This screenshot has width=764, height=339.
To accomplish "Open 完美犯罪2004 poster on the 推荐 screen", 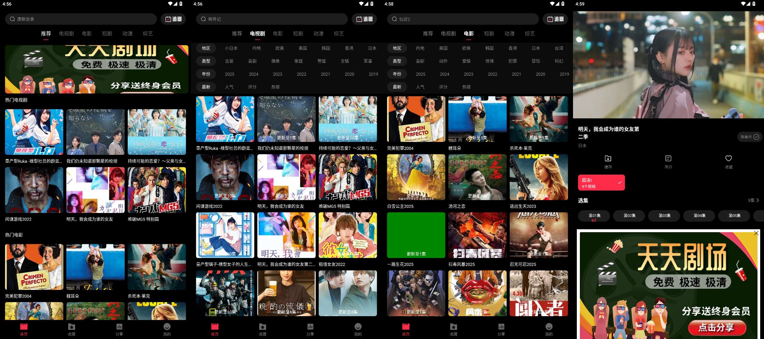I will click(x=34, y=267).
